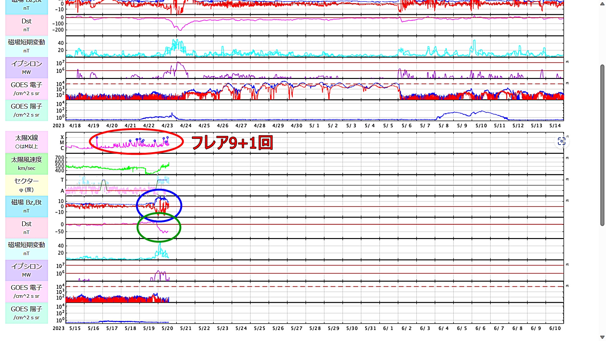The height and width of the screenshot is (341, 606).
Task: Click the 4/23 date on upper axis
Action: tap(167, 126)
